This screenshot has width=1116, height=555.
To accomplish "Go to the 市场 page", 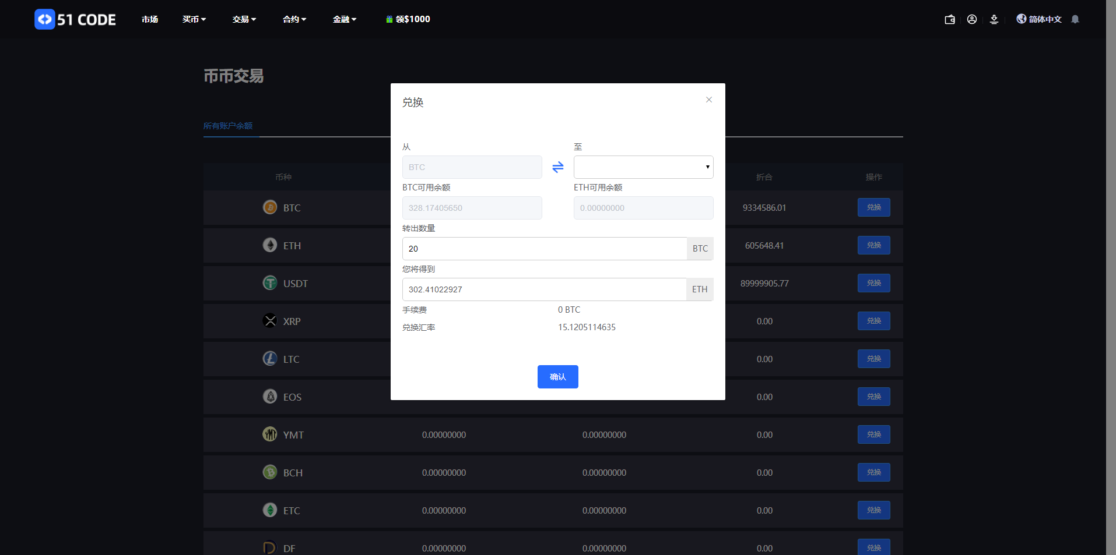I will coord(150,19).
